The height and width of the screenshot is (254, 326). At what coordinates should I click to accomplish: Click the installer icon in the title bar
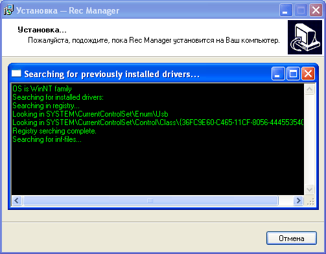pos(8,10)
